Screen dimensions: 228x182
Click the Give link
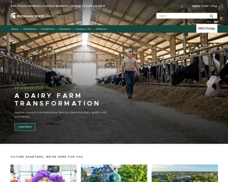pyautogui.click(x=214, y=6)
